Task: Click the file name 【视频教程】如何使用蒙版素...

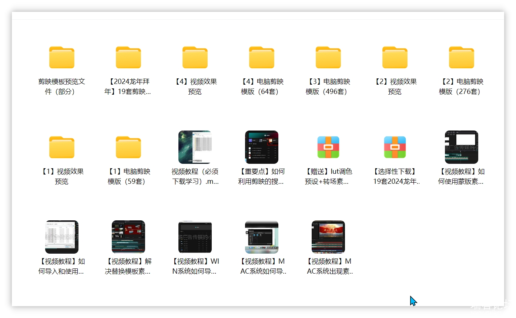Action: [462, 176]
